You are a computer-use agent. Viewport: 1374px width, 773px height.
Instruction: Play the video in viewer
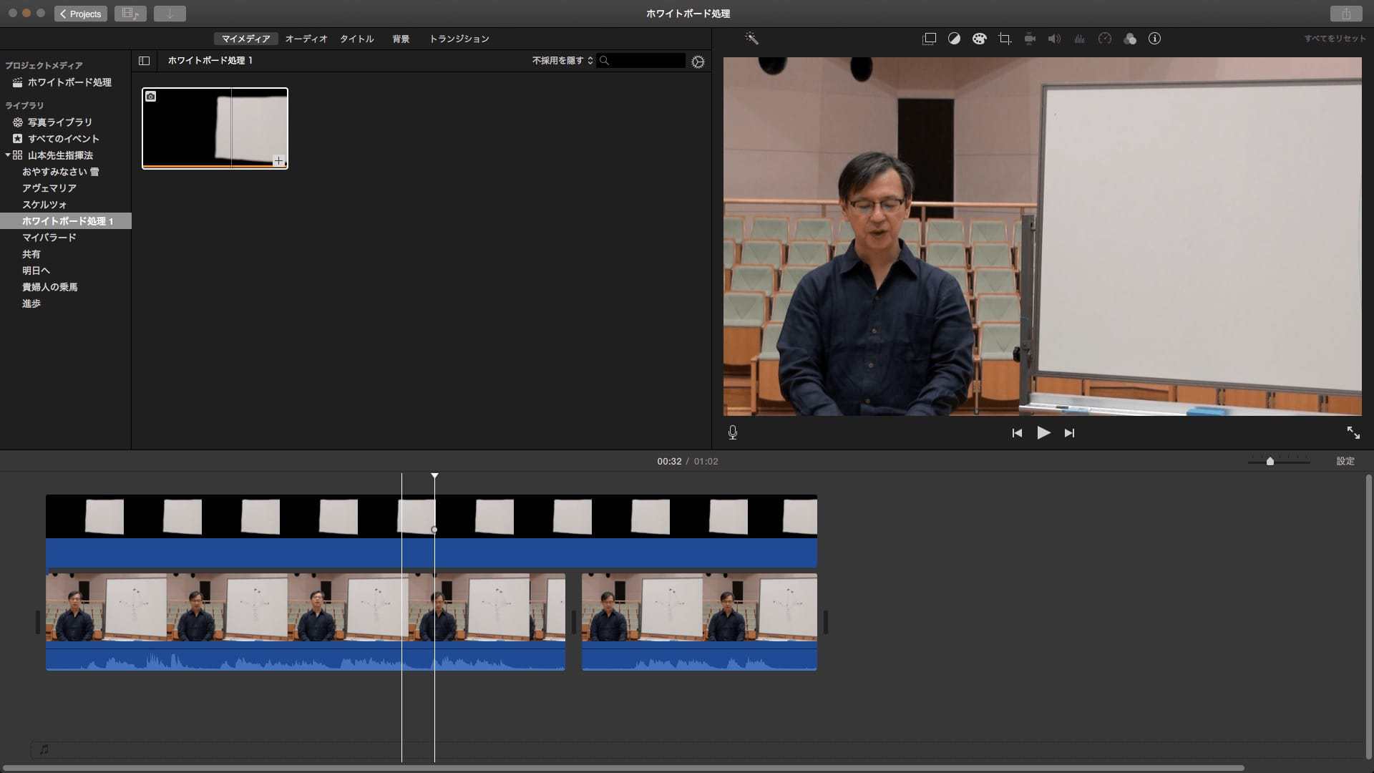pyautogui.click(x=1043, y=432)
